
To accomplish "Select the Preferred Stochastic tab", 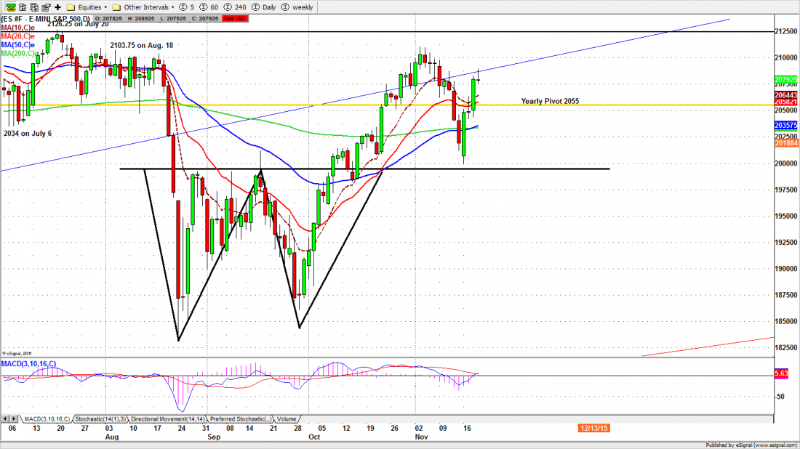I will tap(238, 419).
